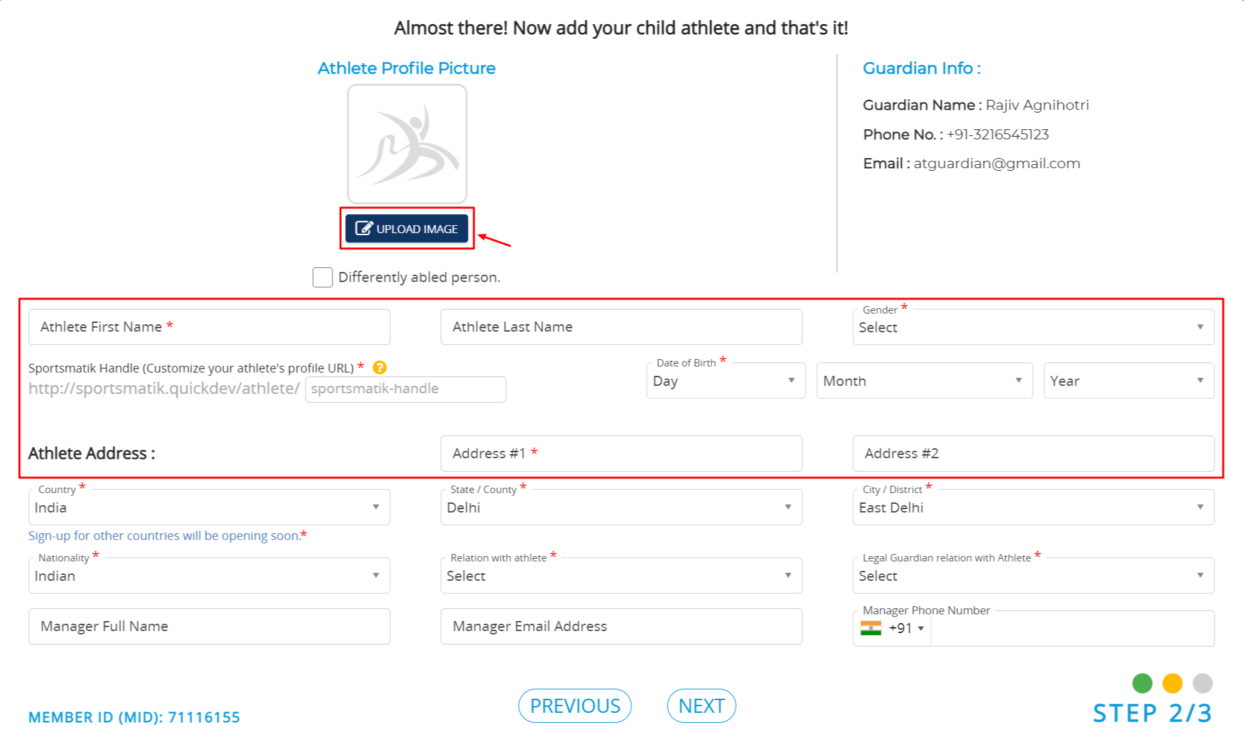Open Legal Guardian relation with Athlete dropdown
This screenshot has width=1244, height=749.
(1033, 575)
